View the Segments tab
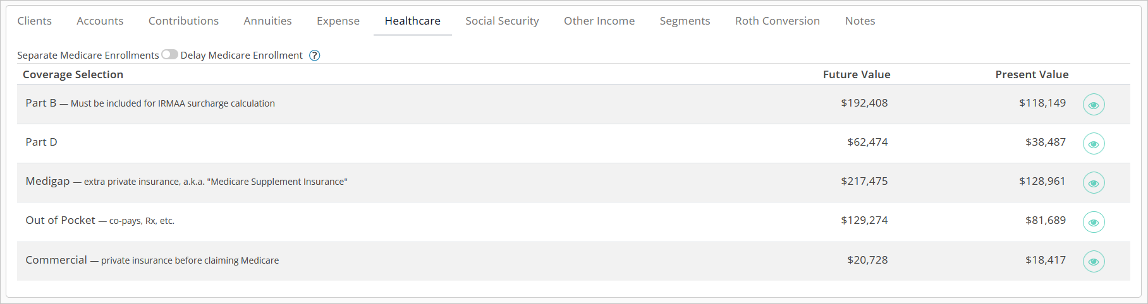This screenshot has height=304, width=1148. [685, 21]
